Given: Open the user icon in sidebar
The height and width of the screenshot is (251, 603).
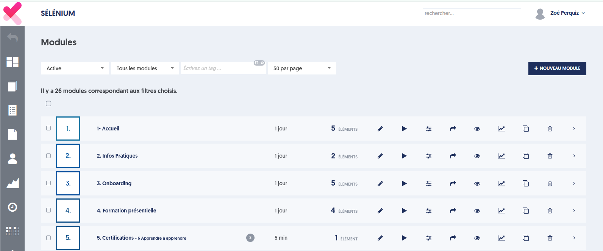Looking at the screenshot, I should pyautogui.click(x=12, y=159).
